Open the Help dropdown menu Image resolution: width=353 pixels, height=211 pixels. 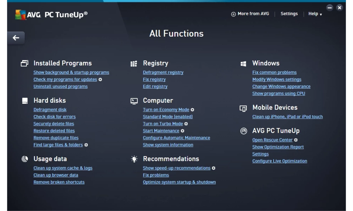(315, 14)
